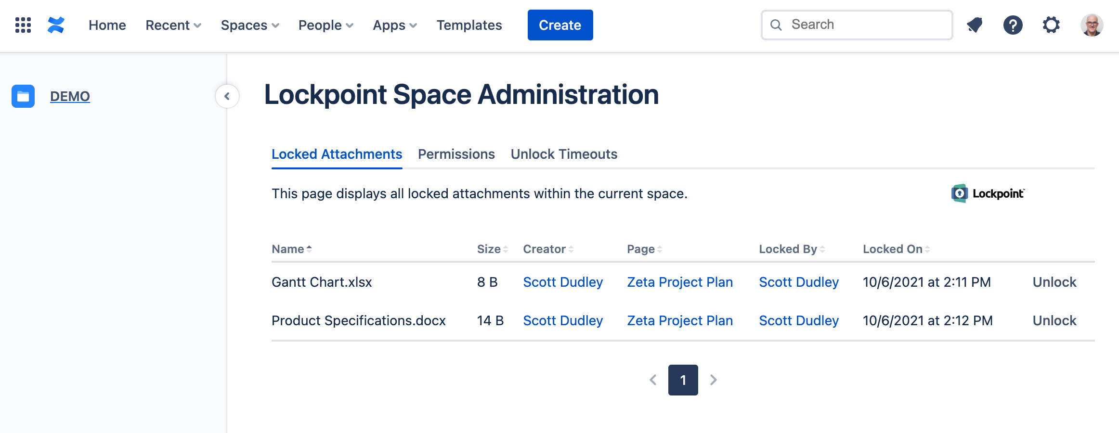Focus the Search input field

click(857, 25)
